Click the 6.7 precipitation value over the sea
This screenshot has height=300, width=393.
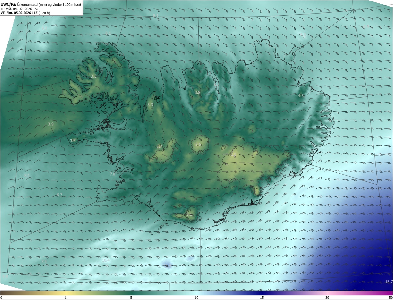60,195
